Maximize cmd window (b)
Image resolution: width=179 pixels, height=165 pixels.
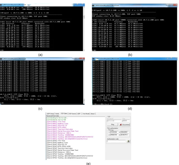point(171,5)
